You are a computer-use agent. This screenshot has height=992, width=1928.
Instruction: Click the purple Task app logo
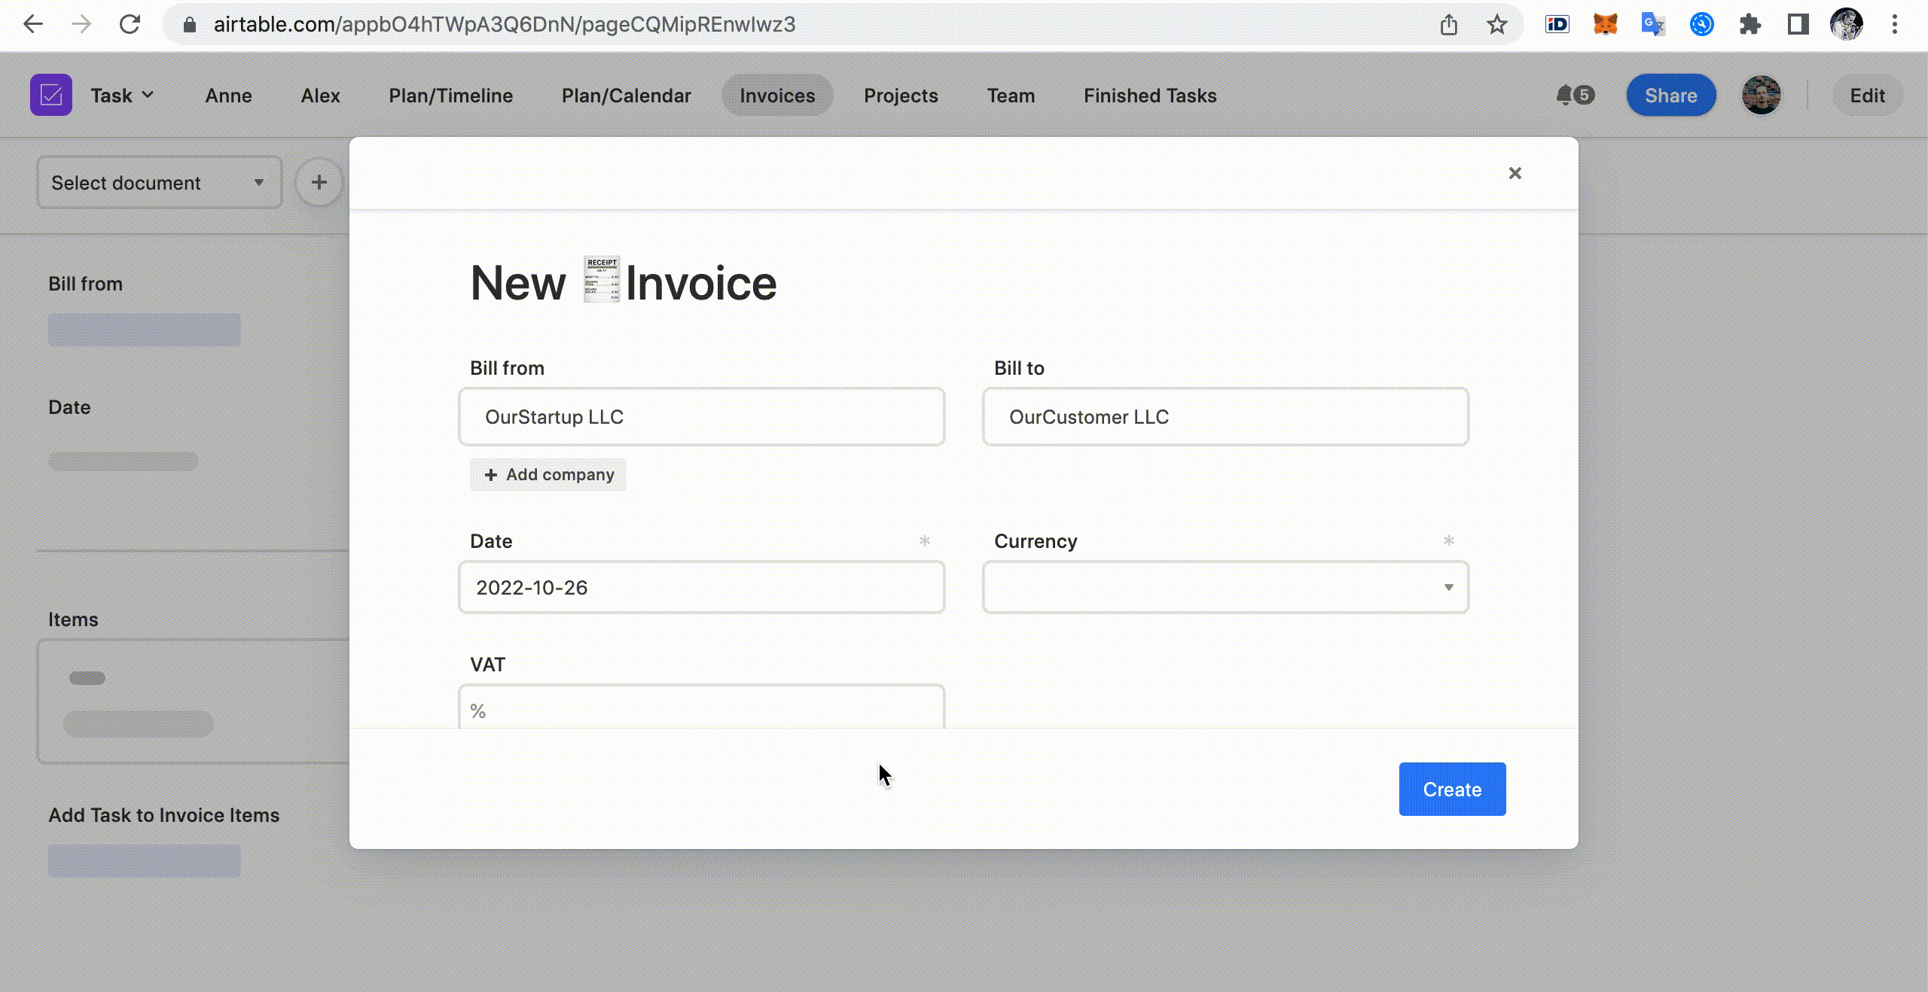click(50, 93)
